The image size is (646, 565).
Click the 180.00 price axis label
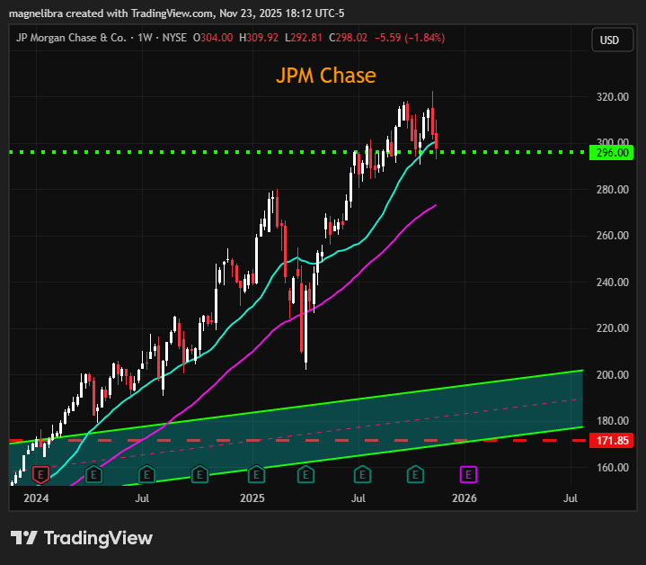point(612,421)
